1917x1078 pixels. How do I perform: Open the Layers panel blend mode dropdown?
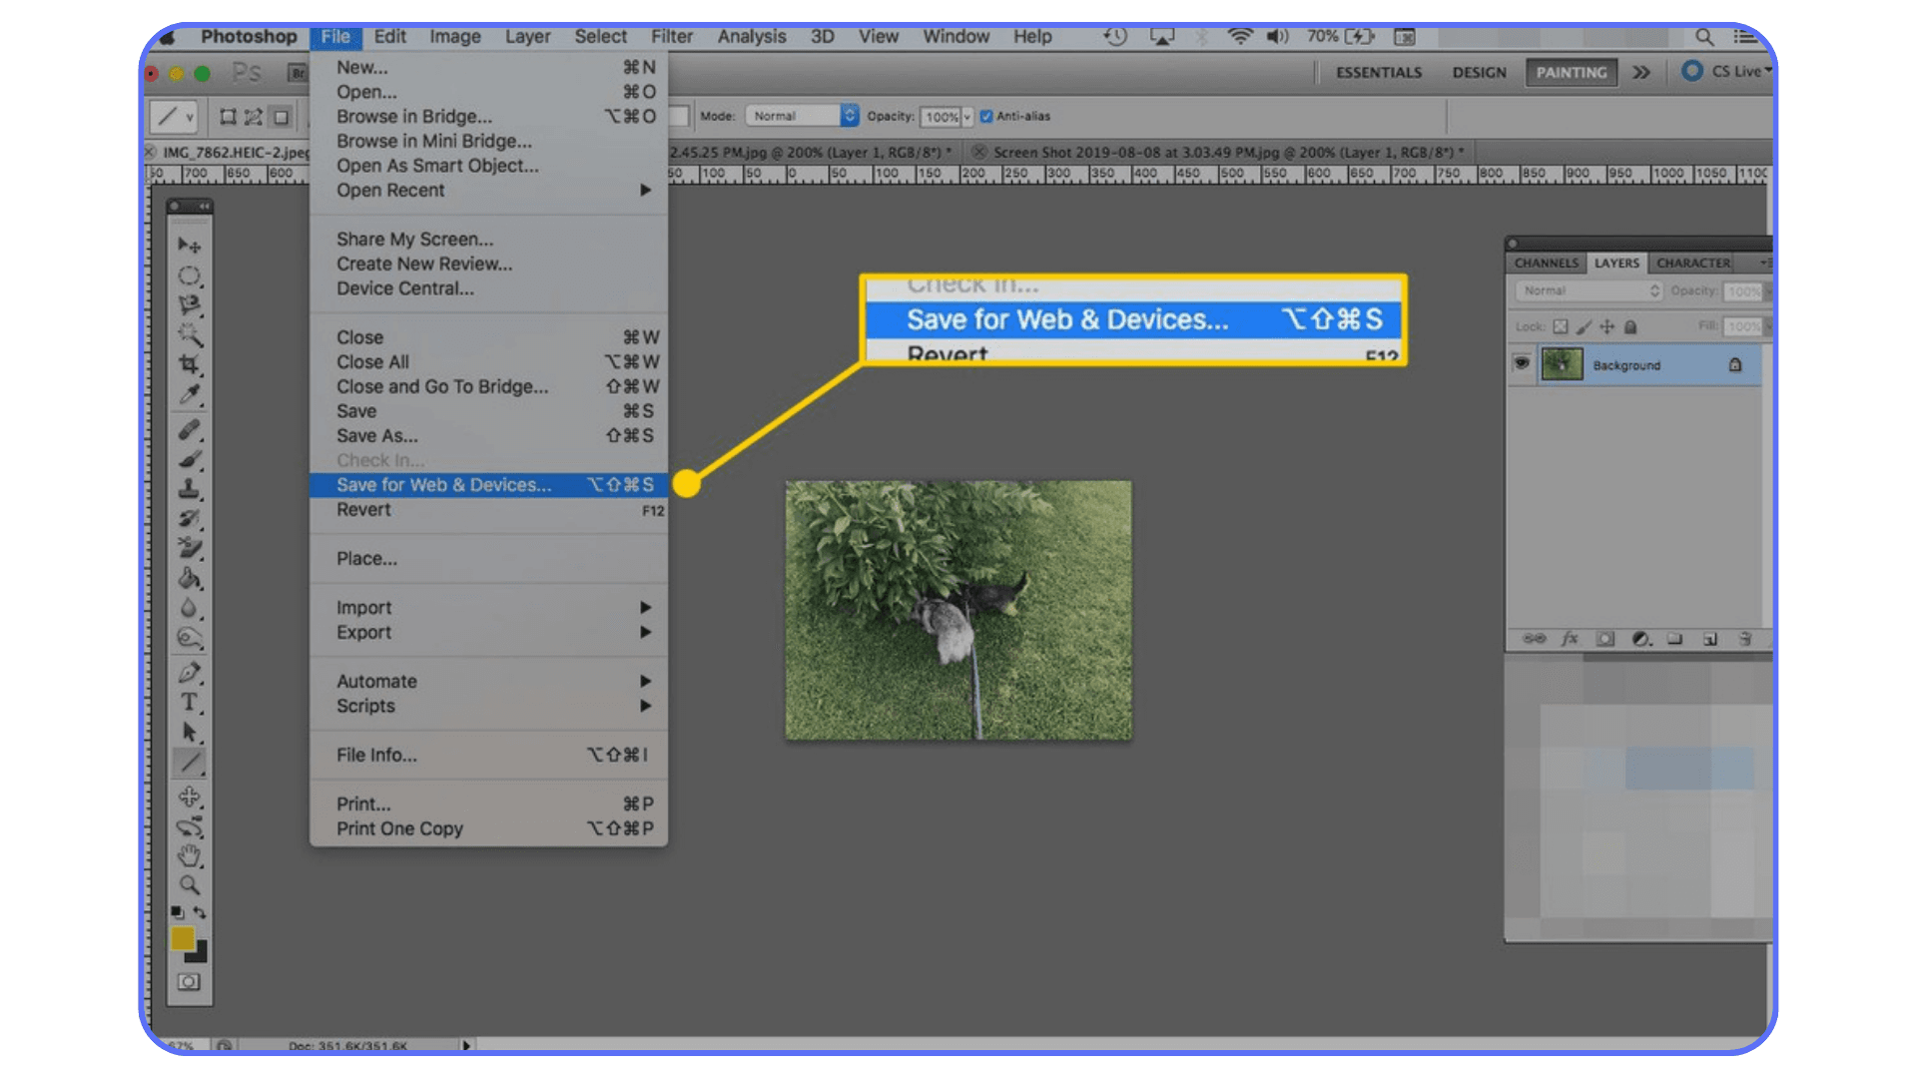1589,290
